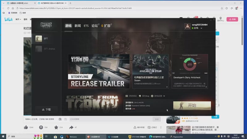Viewport: 247px width, 139px height.
Task: Select EFT: Arena in launcher sidebar
Action: (x=46, y=49)
